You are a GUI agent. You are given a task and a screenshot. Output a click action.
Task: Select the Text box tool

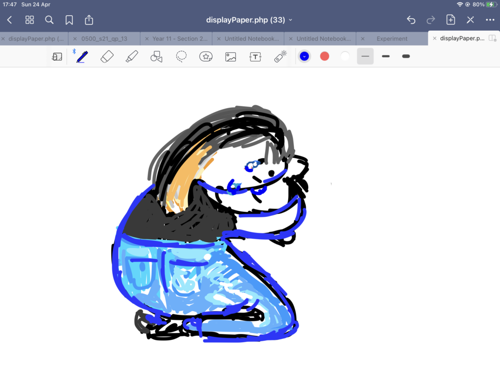coord(255,57)
